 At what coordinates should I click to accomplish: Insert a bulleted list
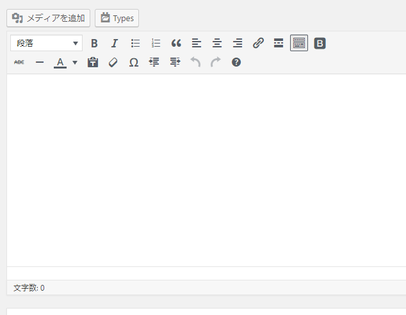(135, 43)
